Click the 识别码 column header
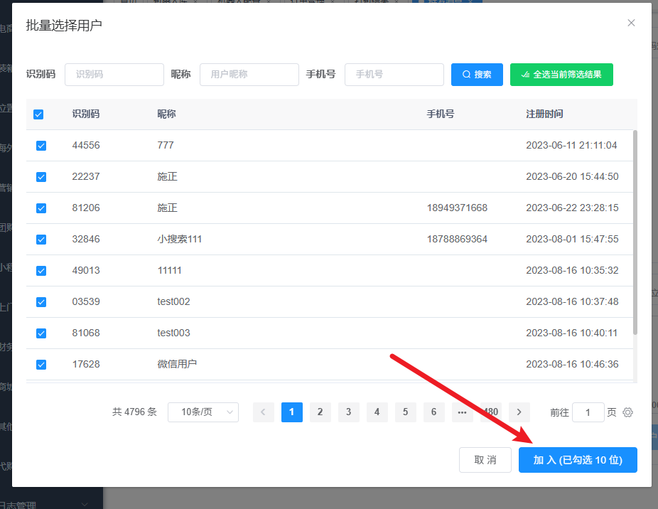658x509 pixels. click(85, 114)
